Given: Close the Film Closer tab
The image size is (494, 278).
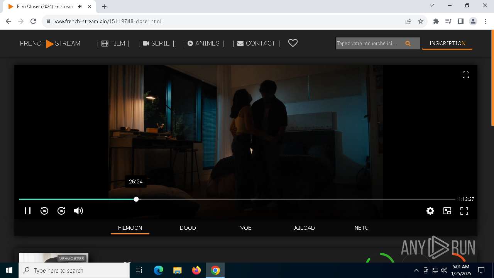Looking at the screenshot, I should 90,7.
